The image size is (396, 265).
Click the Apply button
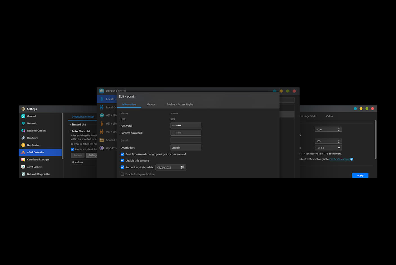360,175
